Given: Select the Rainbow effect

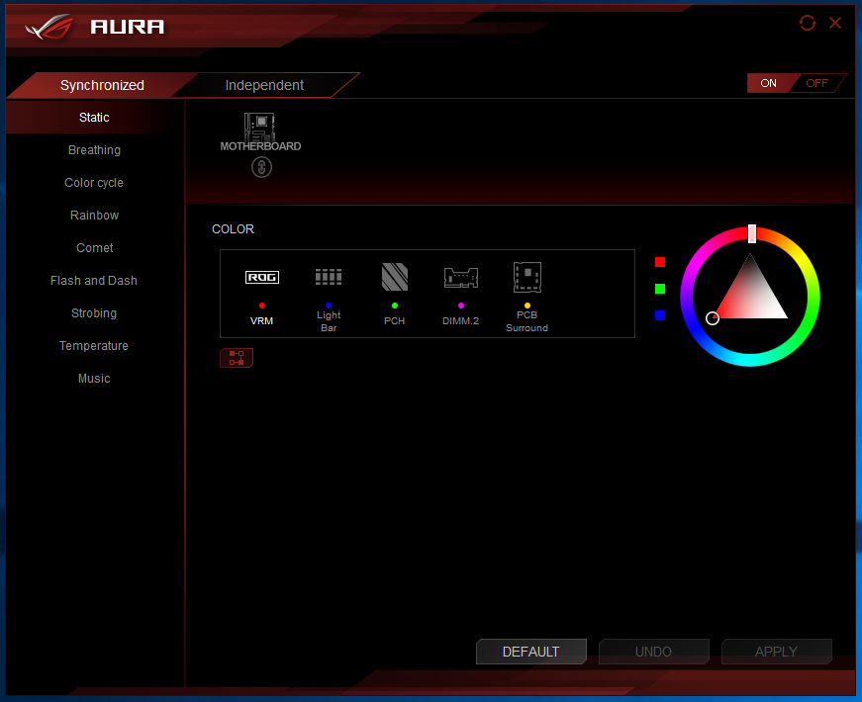Looking at the screenshot, I should coord(95,216).
